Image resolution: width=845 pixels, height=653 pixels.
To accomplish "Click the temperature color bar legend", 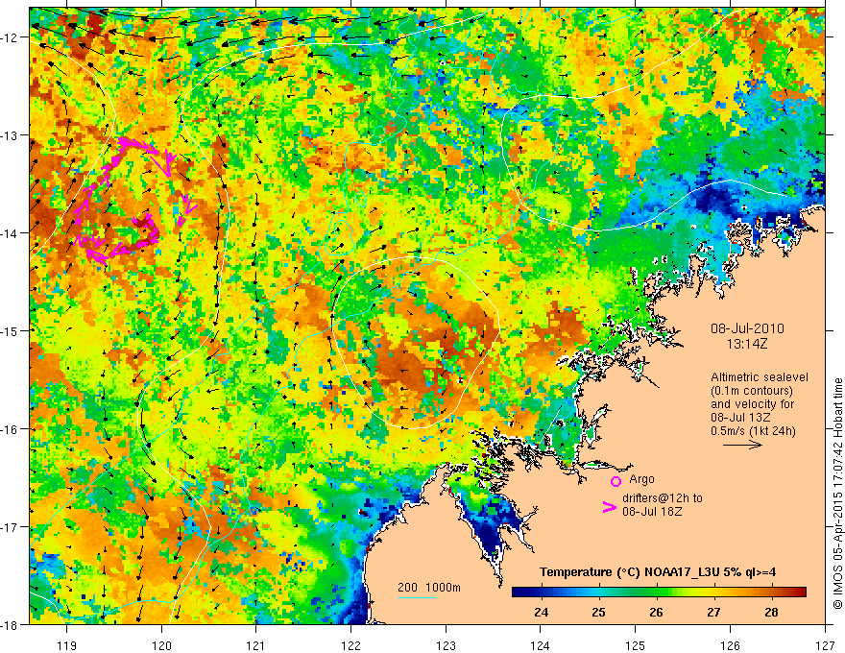I will pos(659,593).
